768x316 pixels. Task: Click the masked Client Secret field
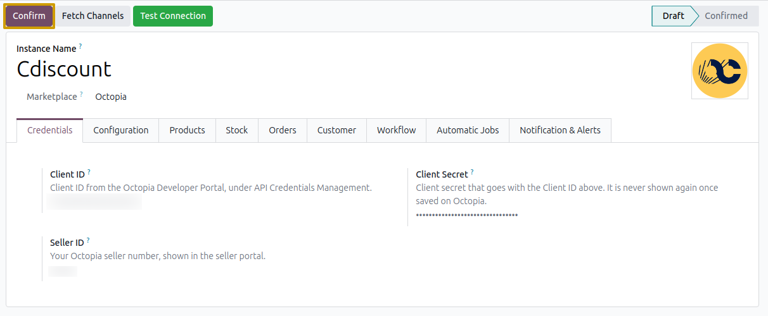click(467, 215)
